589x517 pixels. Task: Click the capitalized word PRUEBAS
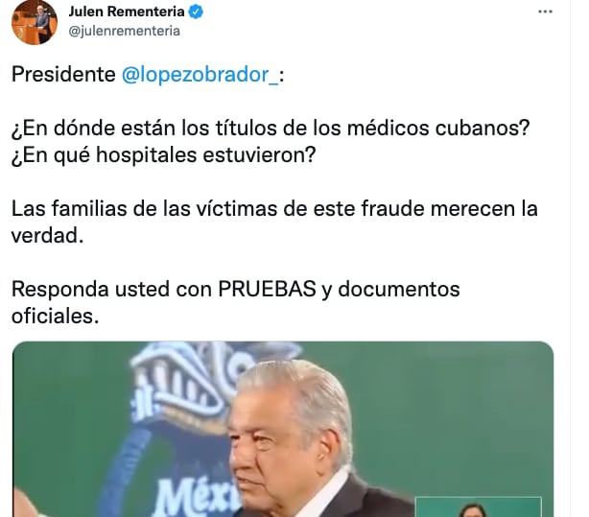click(267, 289)
